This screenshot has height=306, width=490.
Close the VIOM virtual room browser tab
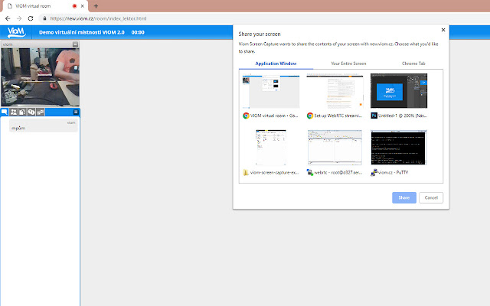pos(83,6)
